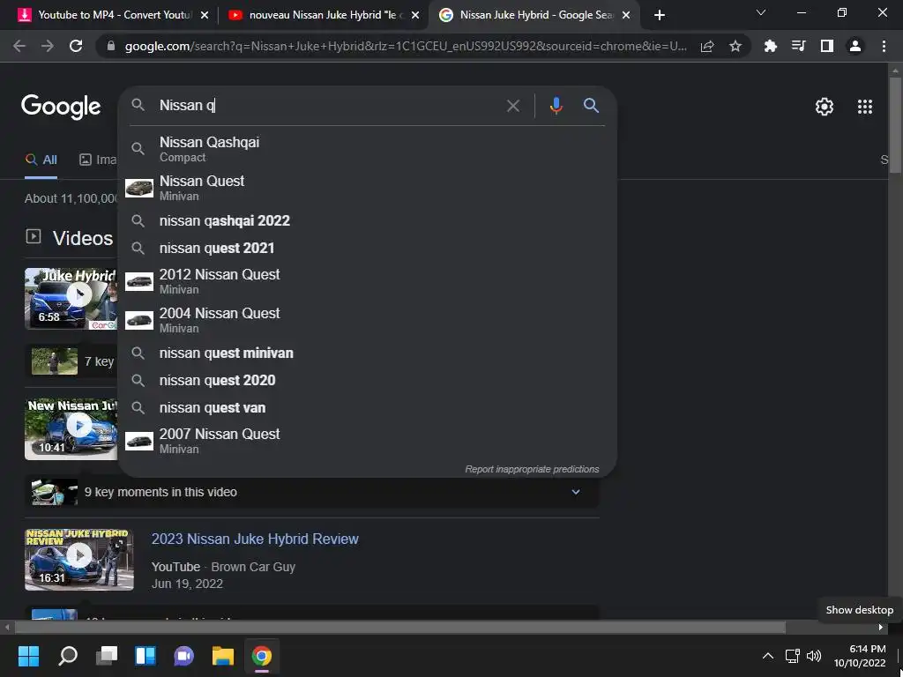Open the Chrome three-dot menu
This screenshot has width=903, height=677.
pyautogui.click(x=884, y=46)
